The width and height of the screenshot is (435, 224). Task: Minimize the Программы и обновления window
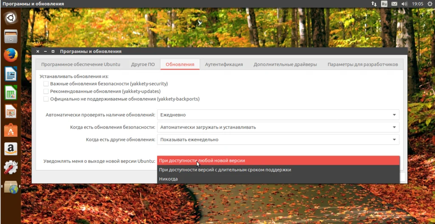(x=45, y=52)
